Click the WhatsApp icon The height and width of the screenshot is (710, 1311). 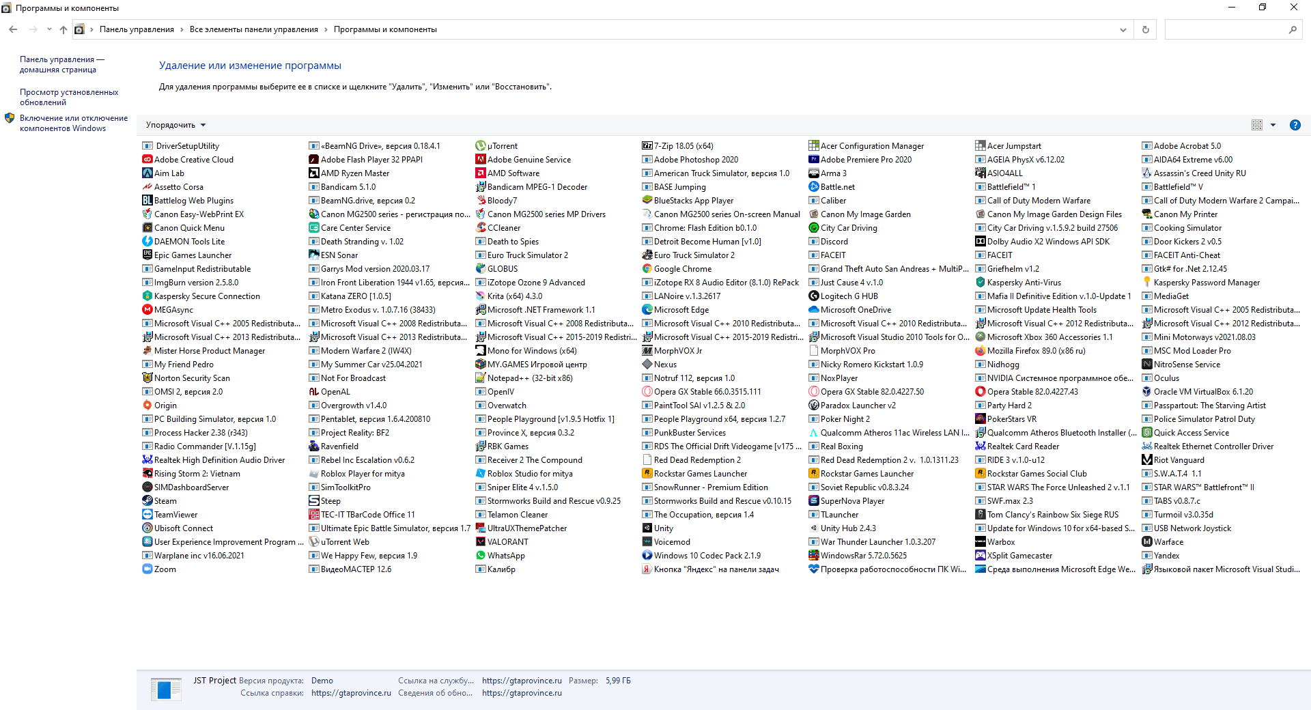(x=481, y=555)
